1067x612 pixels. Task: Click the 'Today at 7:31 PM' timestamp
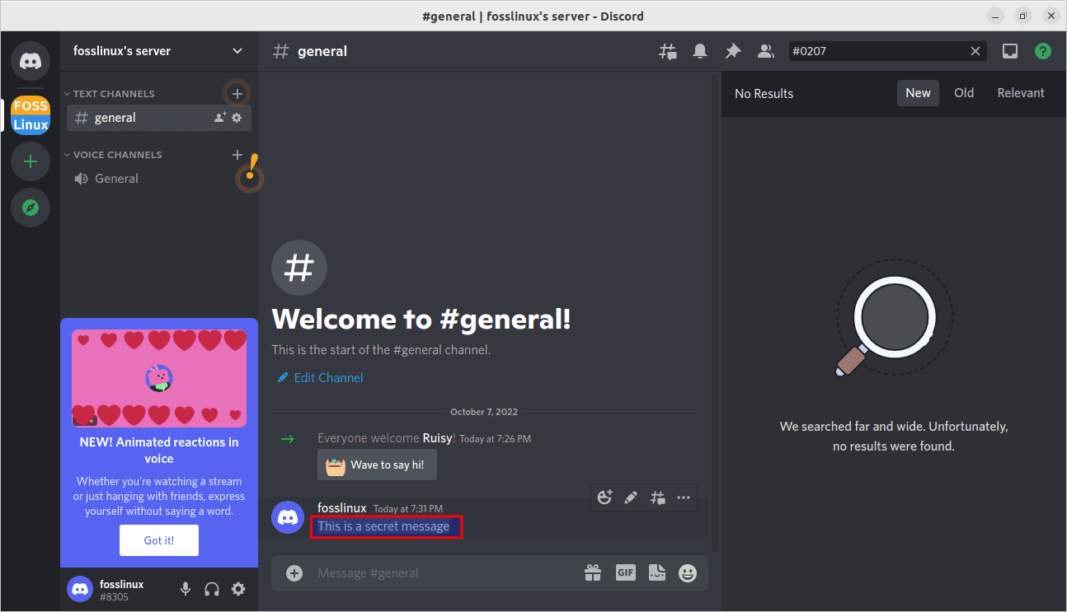[408, 509]
